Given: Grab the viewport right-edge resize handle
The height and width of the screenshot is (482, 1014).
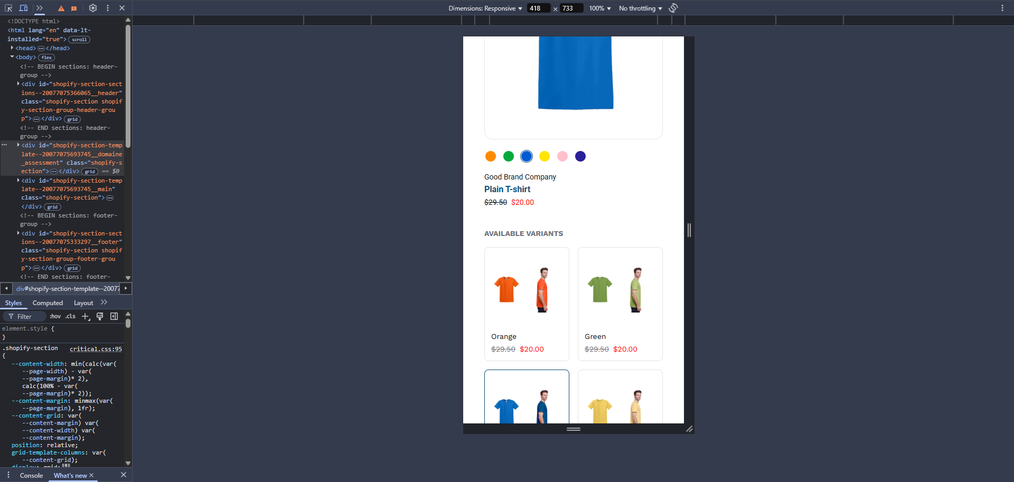Looking at the screenshot, I should [x=689, y=230].
